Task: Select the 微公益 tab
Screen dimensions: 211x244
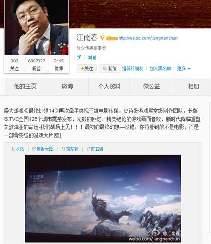Action: tap(152, 86)
